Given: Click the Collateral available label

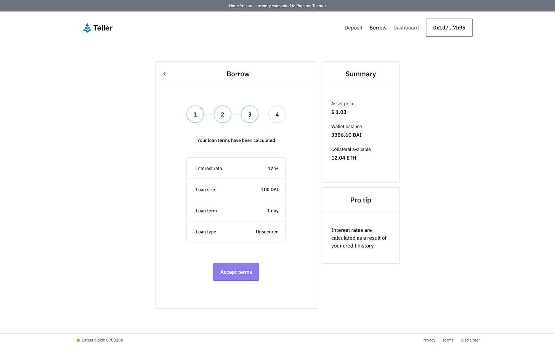Looking at the screenshot, I should 351,149.
